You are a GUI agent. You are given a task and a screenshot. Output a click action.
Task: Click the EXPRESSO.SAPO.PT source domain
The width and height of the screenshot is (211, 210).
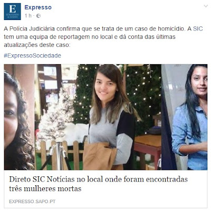(x=32, y=202)
